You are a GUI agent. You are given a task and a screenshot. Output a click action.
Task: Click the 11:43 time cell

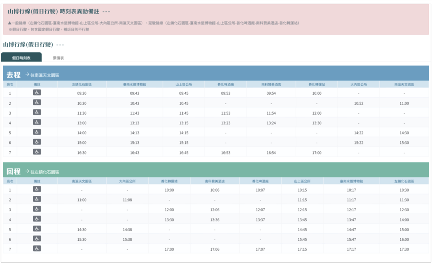pos(134,113)
